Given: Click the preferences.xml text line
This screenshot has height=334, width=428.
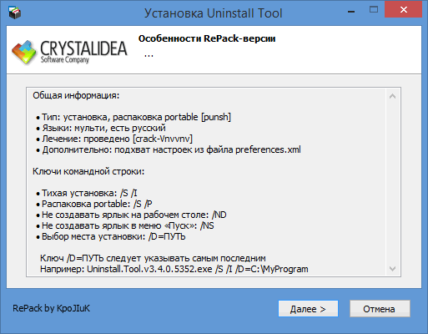Looking at the screenshot, I should tap(169, 149).
